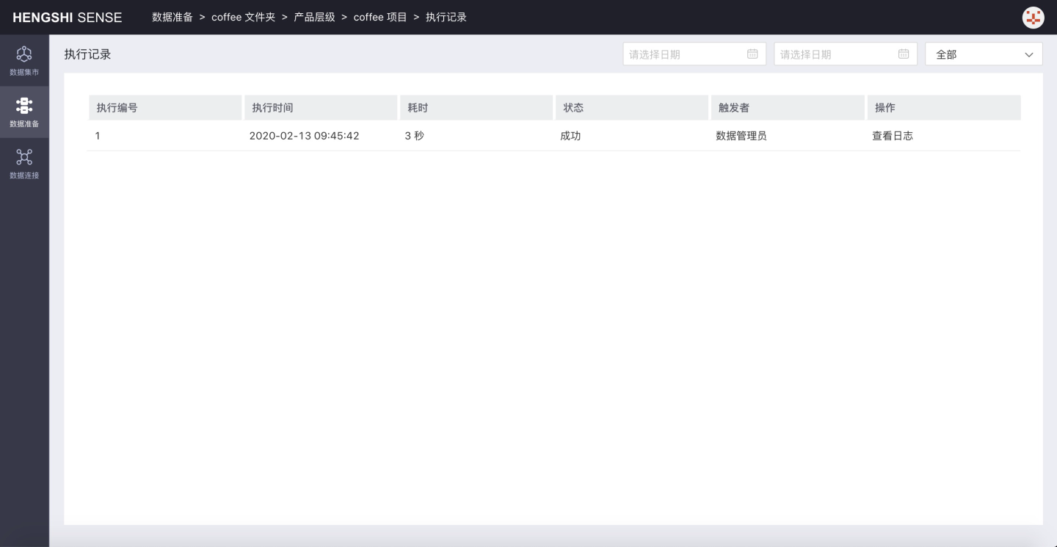Image resolution: width=1057 pixels, height=547 pixels.
Task: Click the 执行时间 column header
Action: point(272,107)
